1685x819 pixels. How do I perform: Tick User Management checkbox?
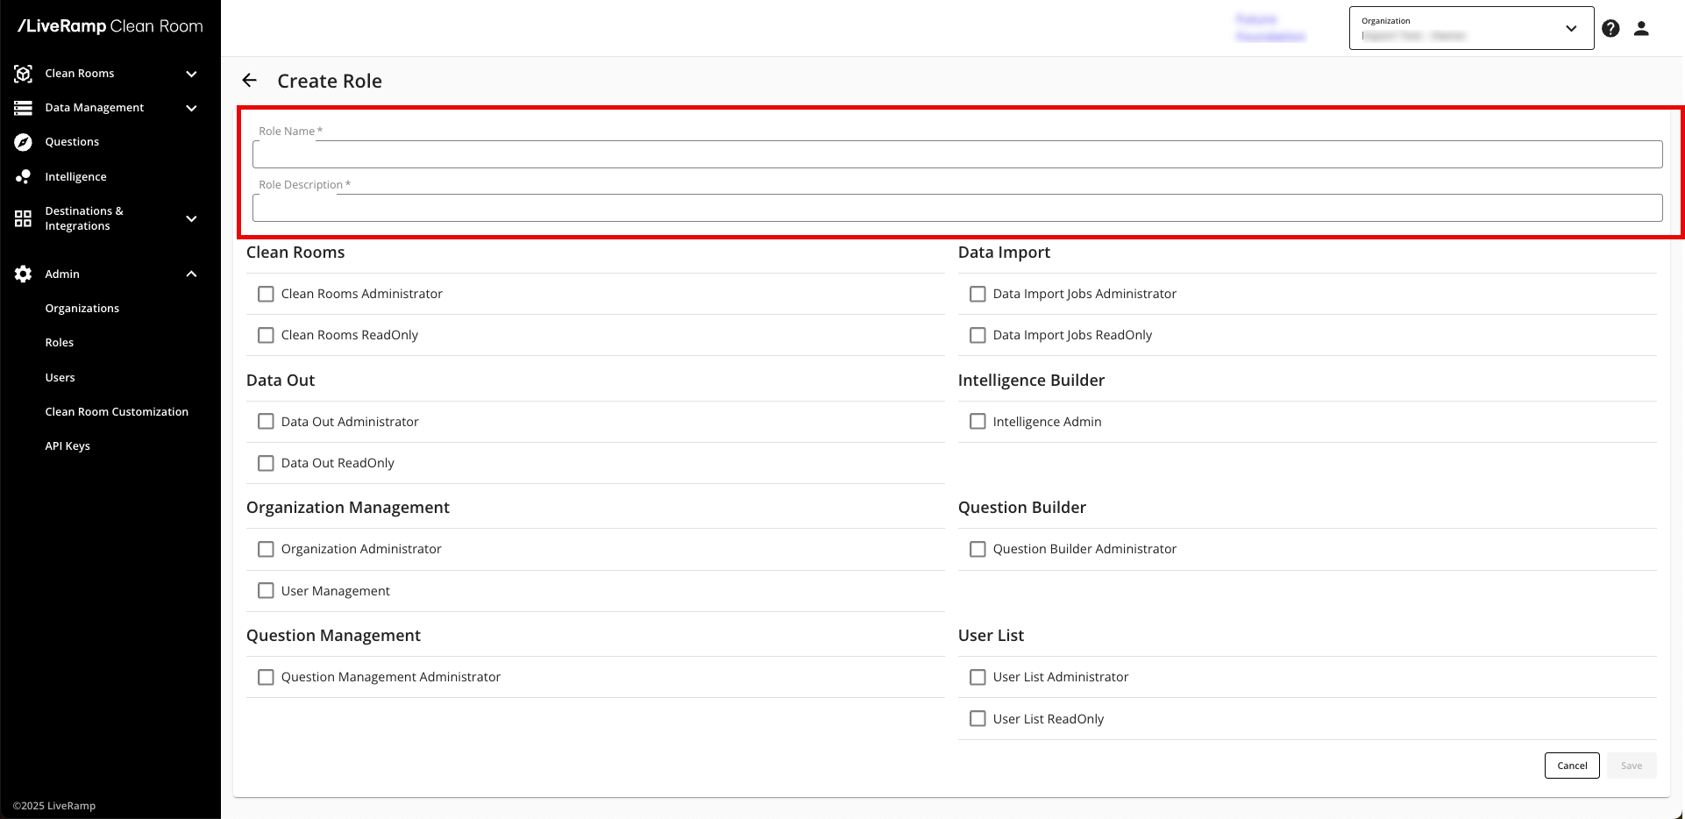266,591
